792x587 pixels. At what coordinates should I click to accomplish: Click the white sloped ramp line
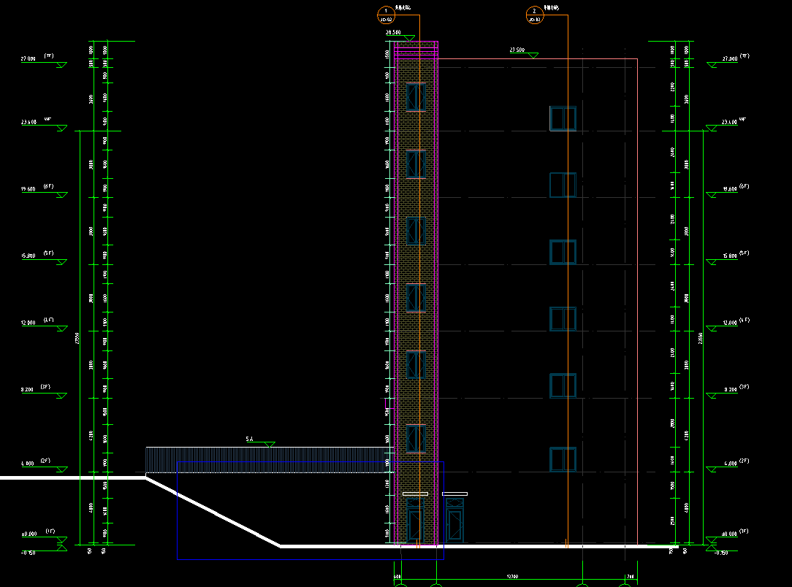[212, 512]
